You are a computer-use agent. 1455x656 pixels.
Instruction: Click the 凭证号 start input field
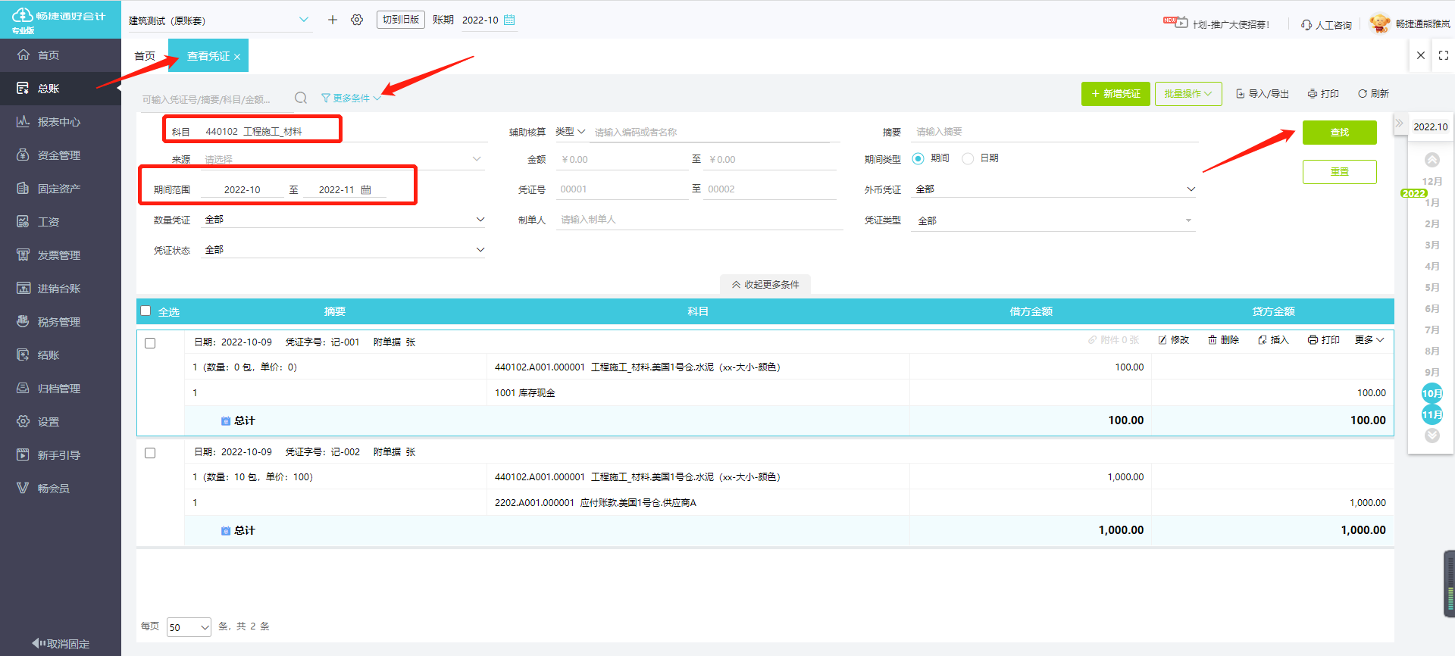pyautogui.click(x=621, y=189)
